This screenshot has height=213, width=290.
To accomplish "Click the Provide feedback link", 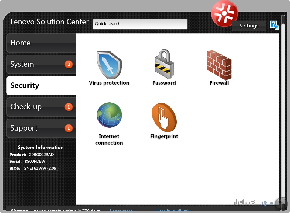I will (172, 211).
